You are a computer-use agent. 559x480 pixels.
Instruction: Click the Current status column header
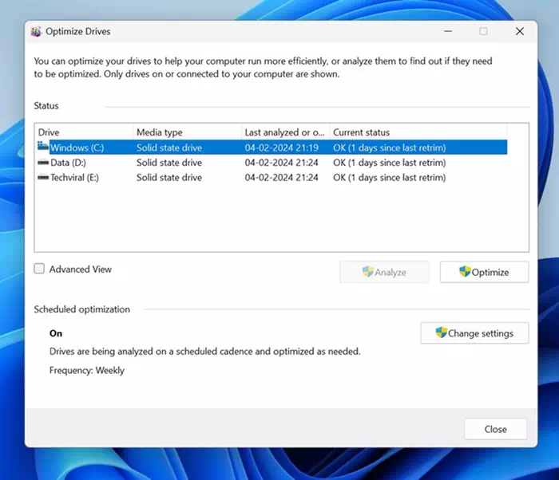(x=418, y=132)
